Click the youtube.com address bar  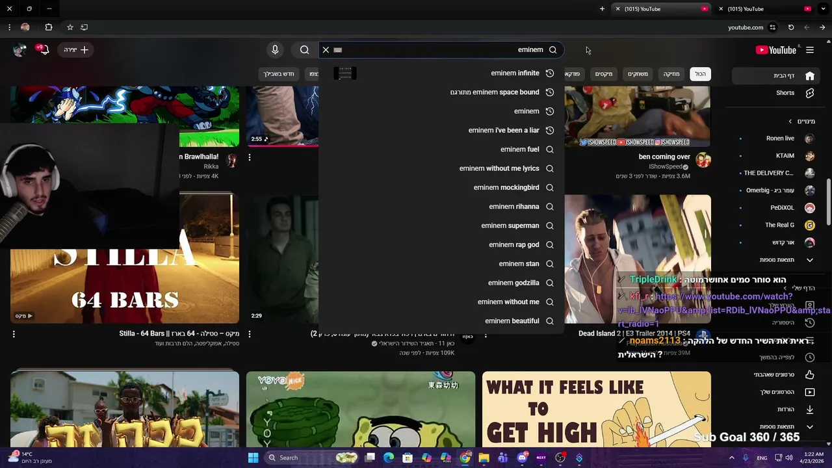(x=746, y=27)
